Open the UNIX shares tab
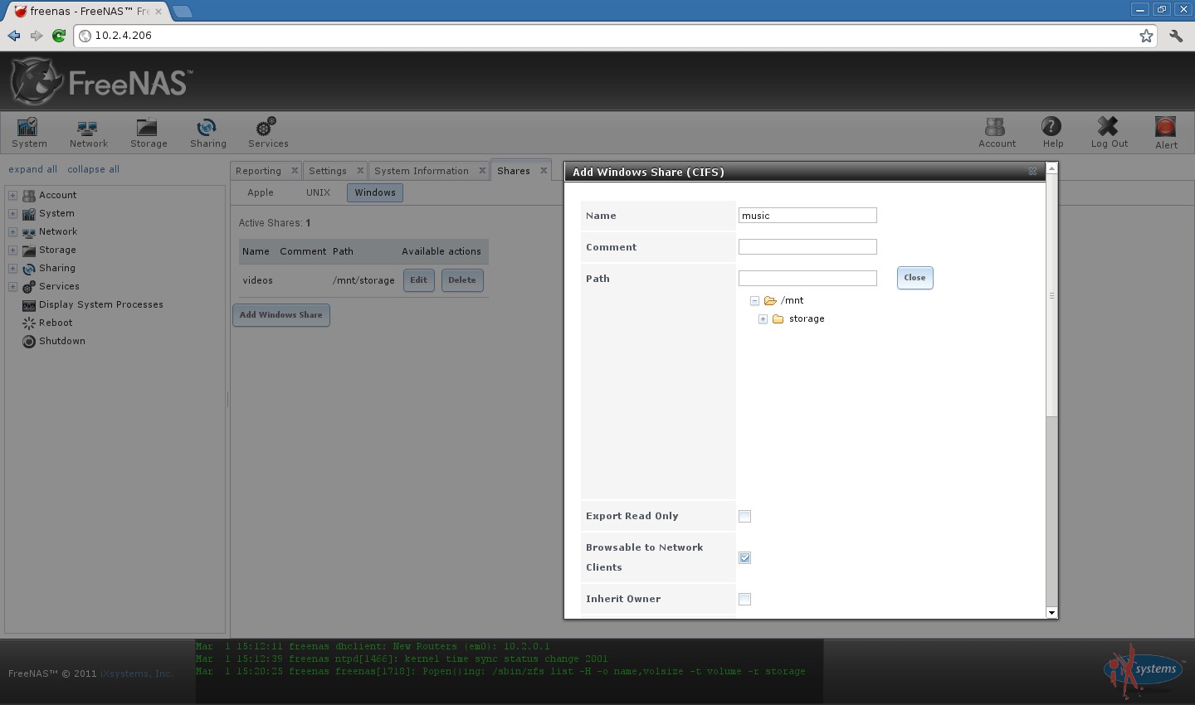Viewport: 1195px width, 705px height. tap(319, 192)
